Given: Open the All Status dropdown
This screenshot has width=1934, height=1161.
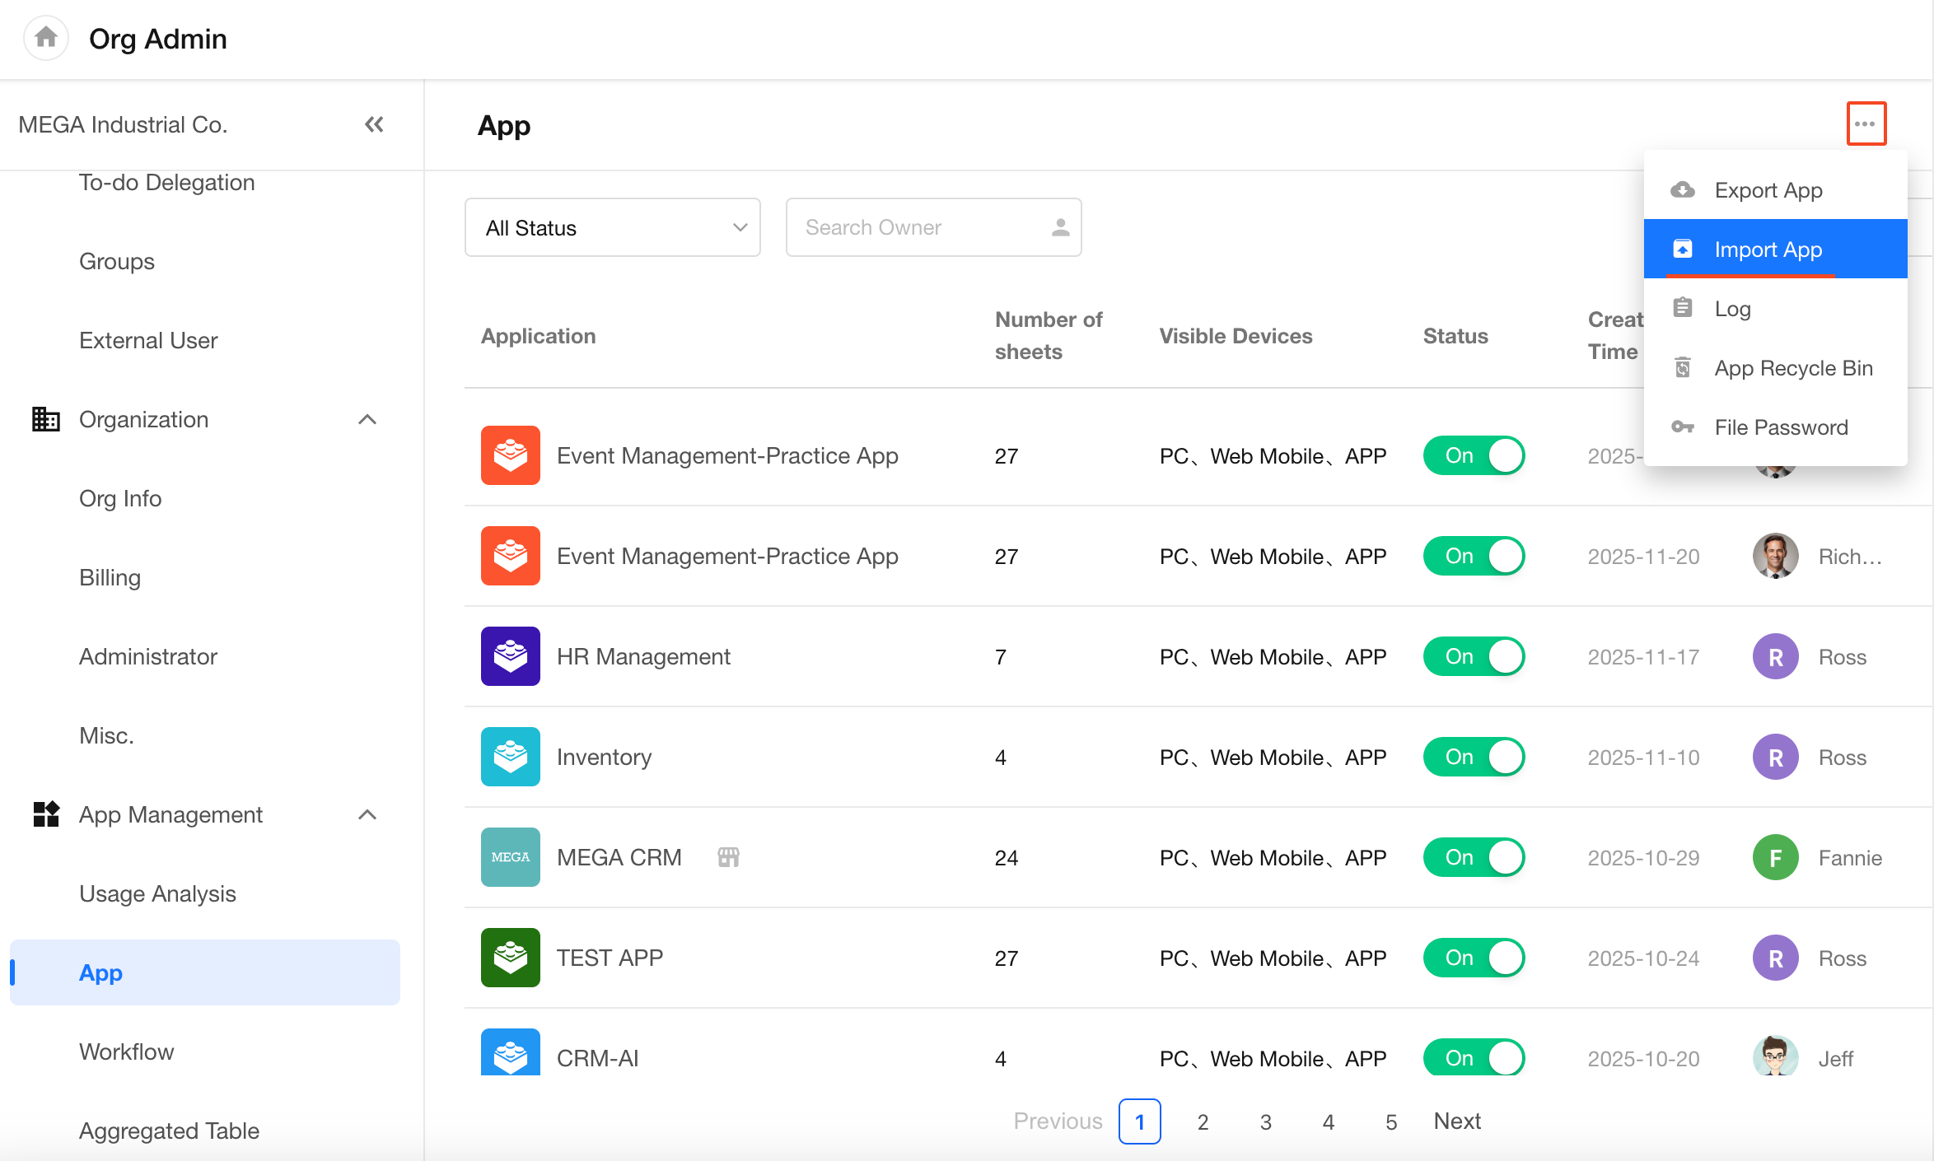Looking at the screenshot, I should pyautogui.click(x=612, y=227).
